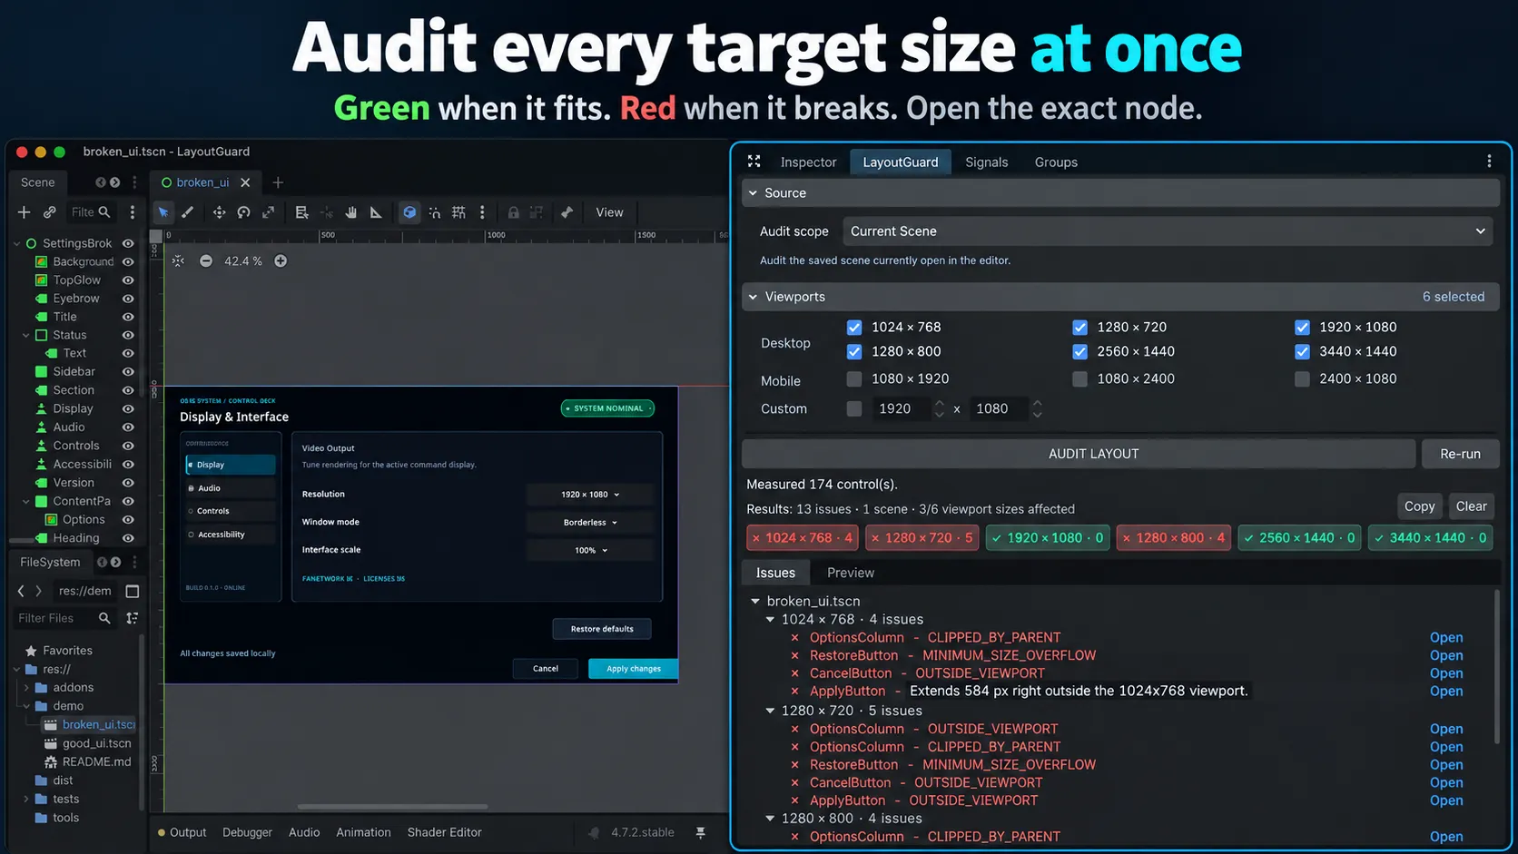Activate the Select Mode arrow tool

(x=163, y=212)
